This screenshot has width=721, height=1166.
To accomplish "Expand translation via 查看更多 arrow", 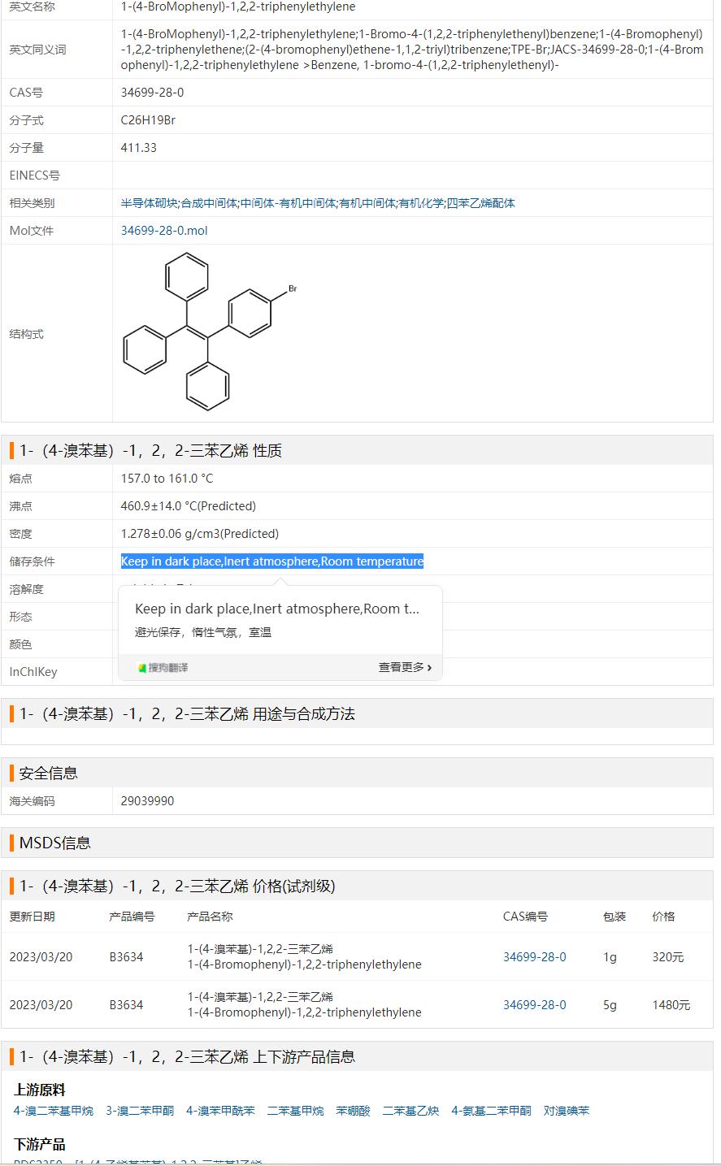I will click(404, 668).
